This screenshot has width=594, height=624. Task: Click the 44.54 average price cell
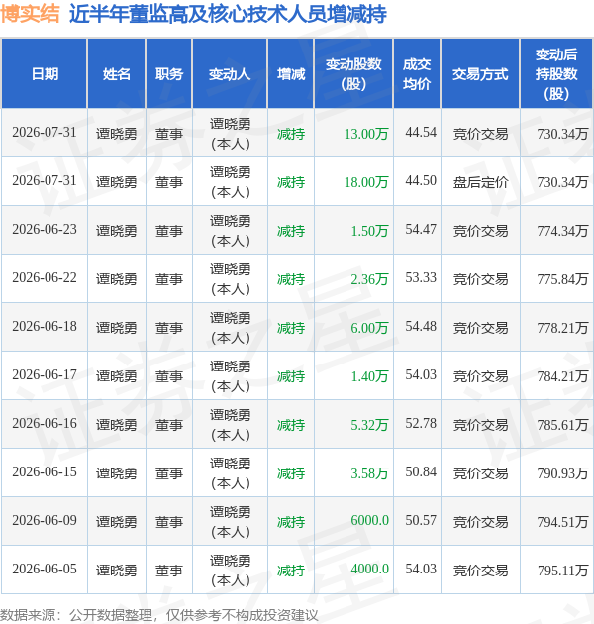(x=421, y=132)
